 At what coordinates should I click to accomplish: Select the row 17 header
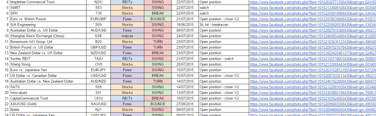coord(5,76)
